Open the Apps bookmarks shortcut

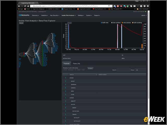pos(20,9)
